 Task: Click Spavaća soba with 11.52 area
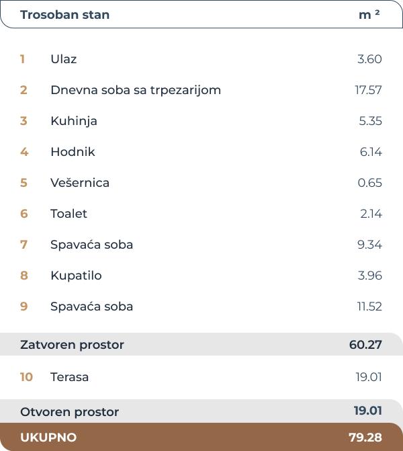(x=201, y=306)
